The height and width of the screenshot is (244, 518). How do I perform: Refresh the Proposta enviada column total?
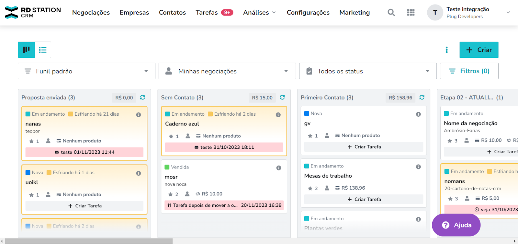click(x=142, y=97)
